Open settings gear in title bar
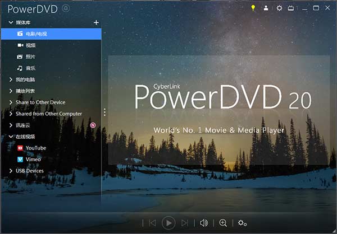This screenshot has height=234, width=337. [x=280, y=8]
